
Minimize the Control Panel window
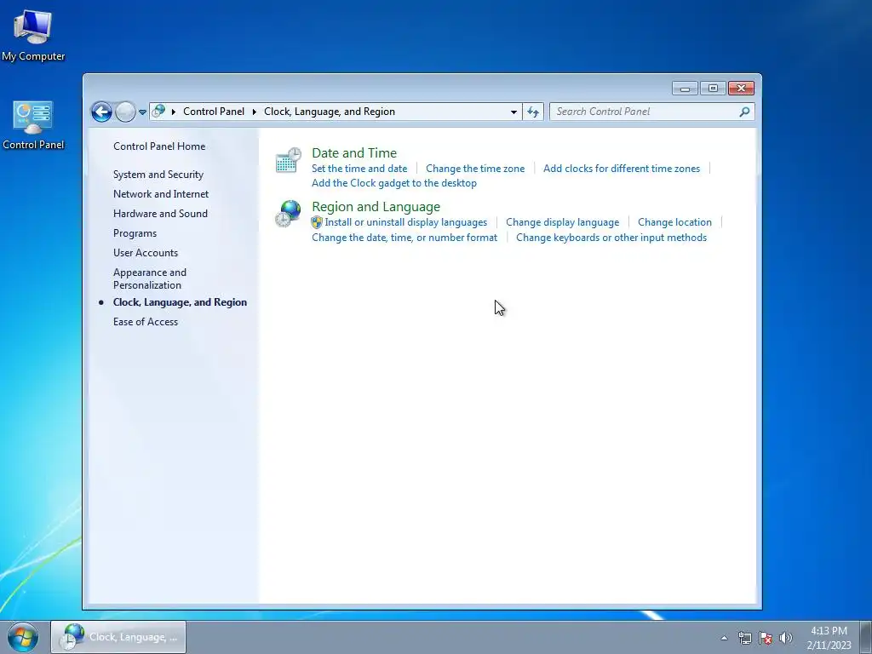pyautogui.click(x=685, y=89)
